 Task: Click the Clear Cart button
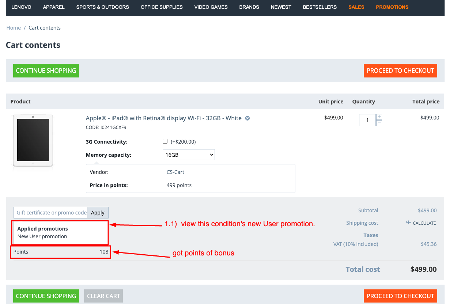coord(103,296)
